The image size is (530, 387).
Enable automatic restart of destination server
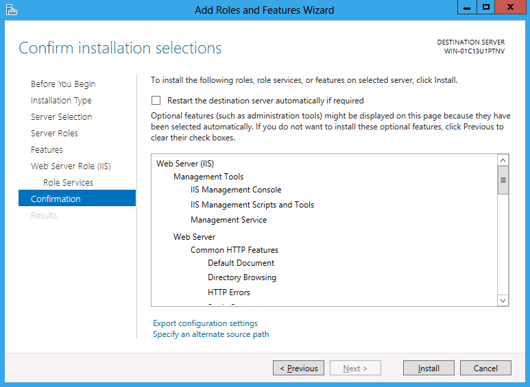coord(156,101)
